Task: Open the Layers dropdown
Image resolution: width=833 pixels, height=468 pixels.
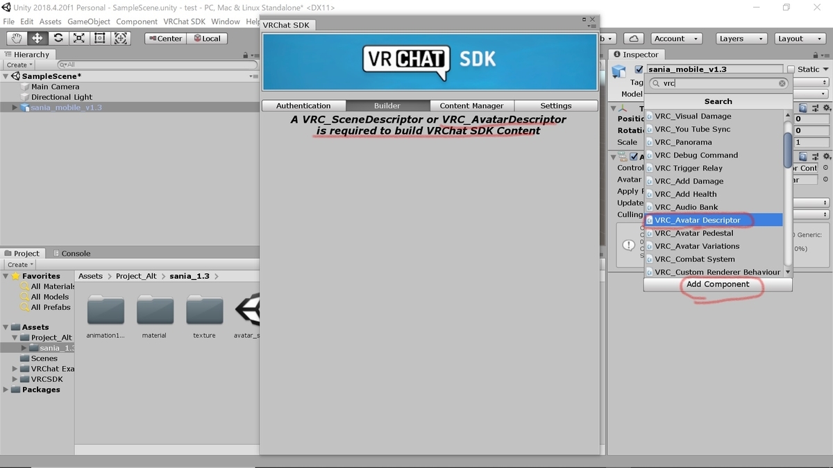Action: click(x=742, y=39)
